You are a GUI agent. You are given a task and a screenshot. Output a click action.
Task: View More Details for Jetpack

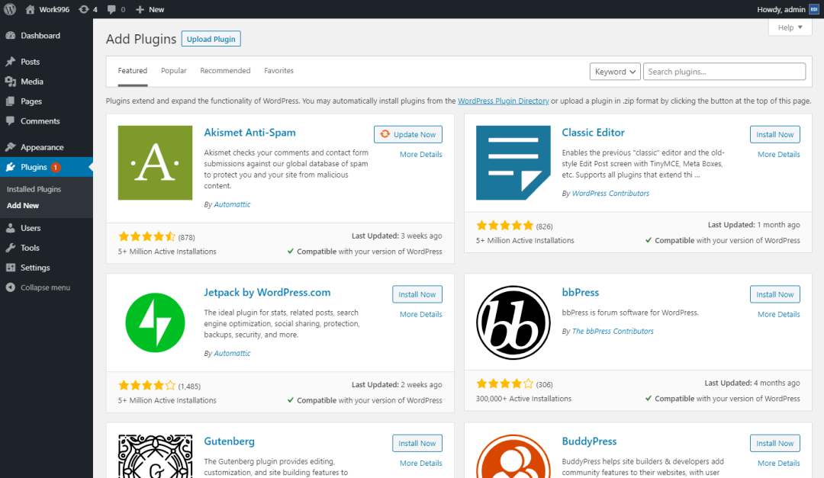[420, 314]
